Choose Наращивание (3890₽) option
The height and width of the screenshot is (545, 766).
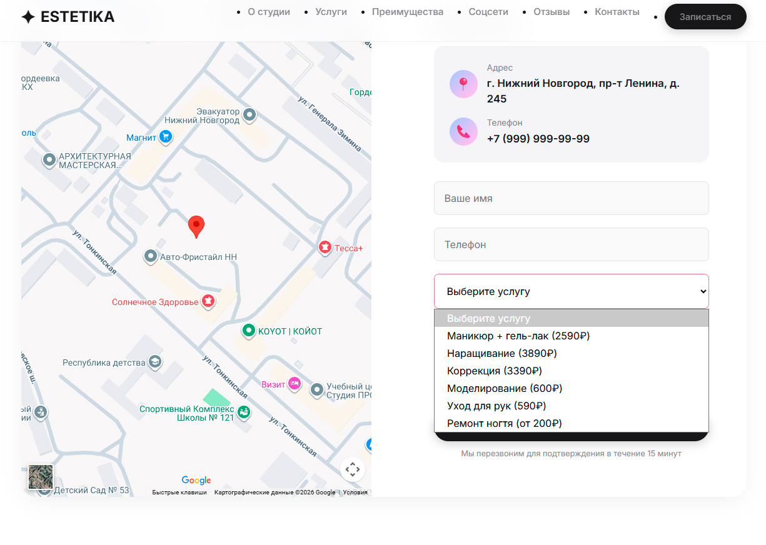pyautogui.click(x=572, y=353)
